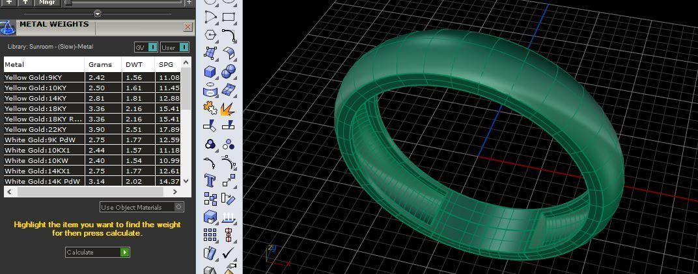Click the DWT column header
The width and height of the screenshot is (698, 274).
pos(139,64)
